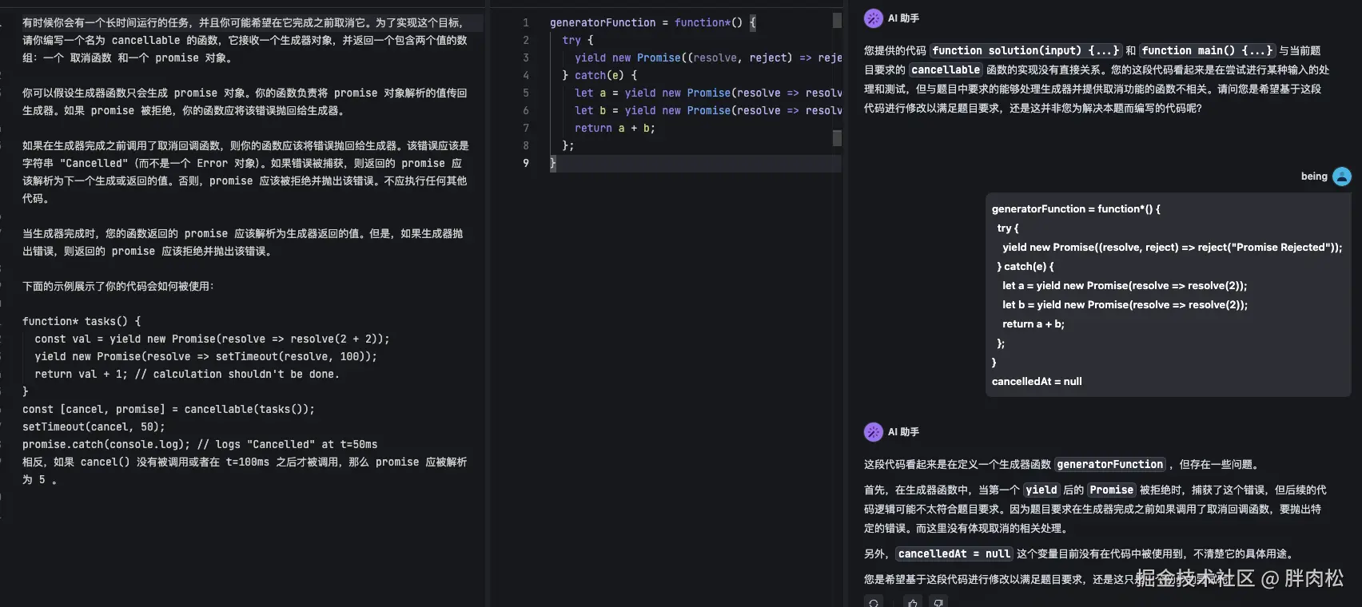Screen dimensions: 1362x607
Task: Click the paragraph starting '你可以假设生成器函数只会生成'
Action: (245, 101)
